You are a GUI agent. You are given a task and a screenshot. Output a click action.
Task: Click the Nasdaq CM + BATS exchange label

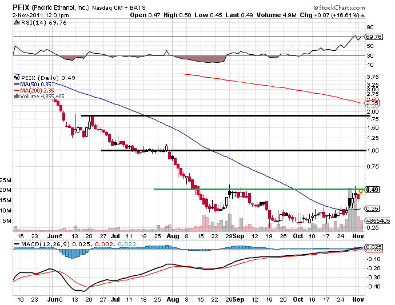pyautogui.click(x=119, y=8)
